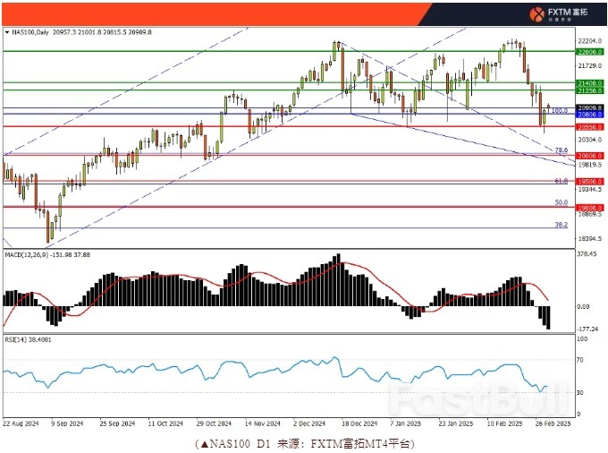The width and height of the screenshot is (608, 453).
Task: Click the NAS100,Daily symbol label
Action: tap(30, 32)
